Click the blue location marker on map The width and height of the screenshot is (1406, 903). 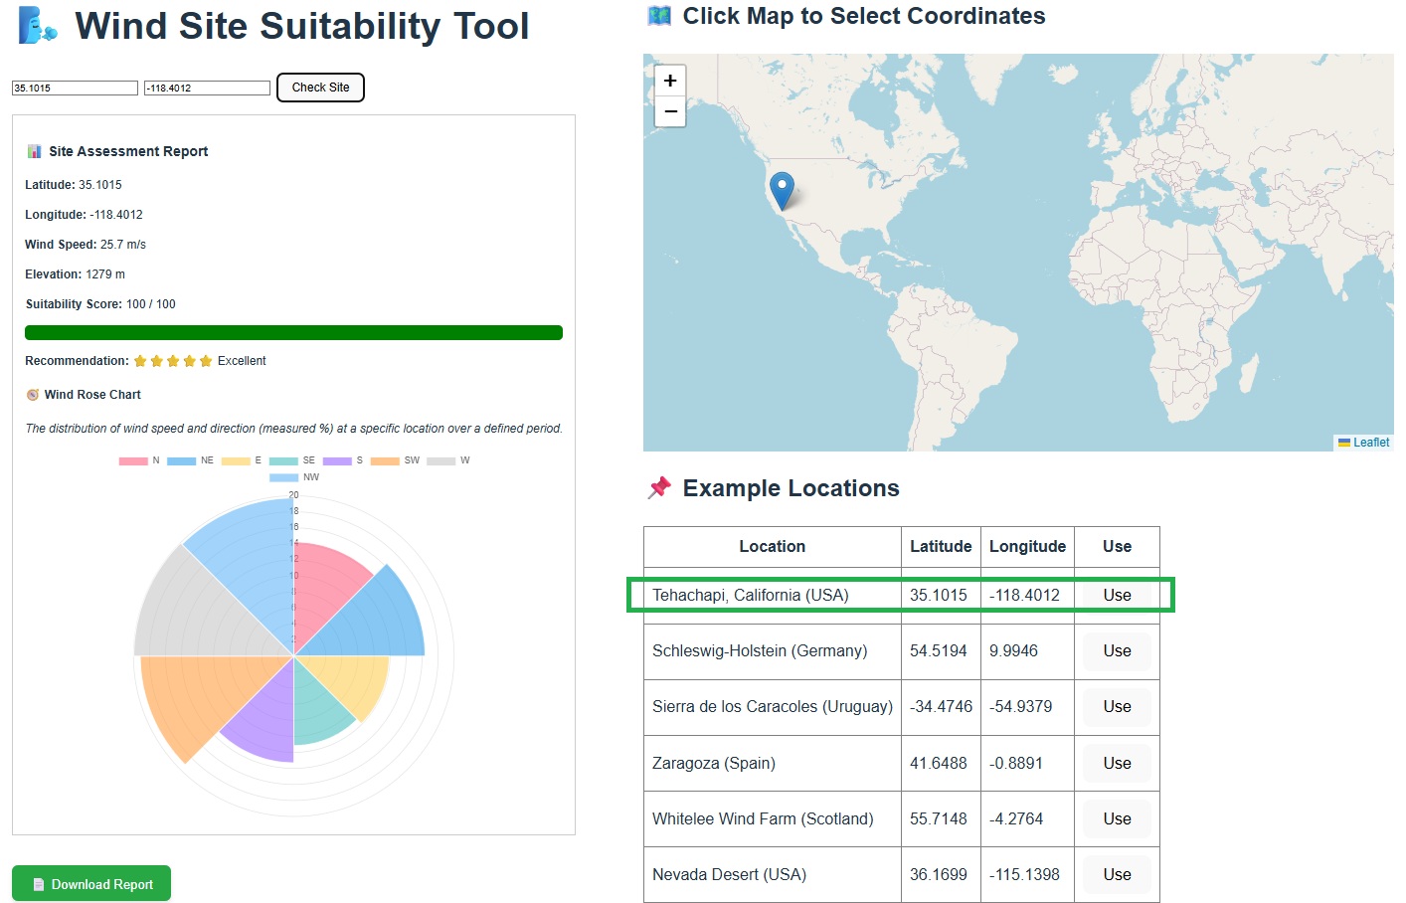point(783,189)
